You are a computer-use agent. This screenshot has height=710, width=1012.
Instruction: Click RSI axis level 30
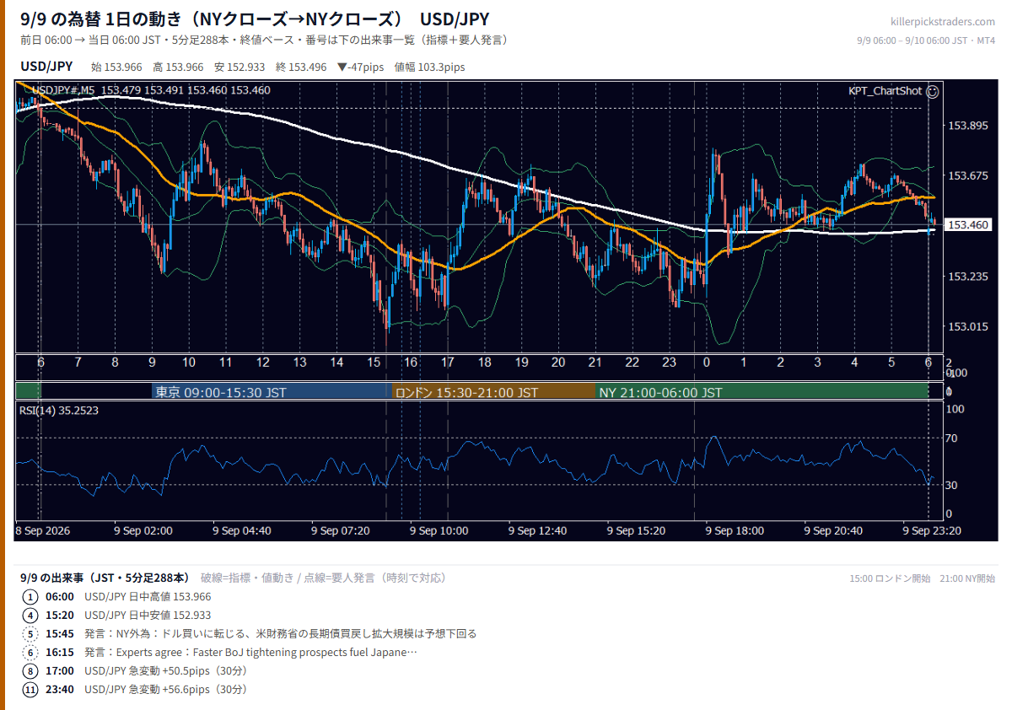951,485
